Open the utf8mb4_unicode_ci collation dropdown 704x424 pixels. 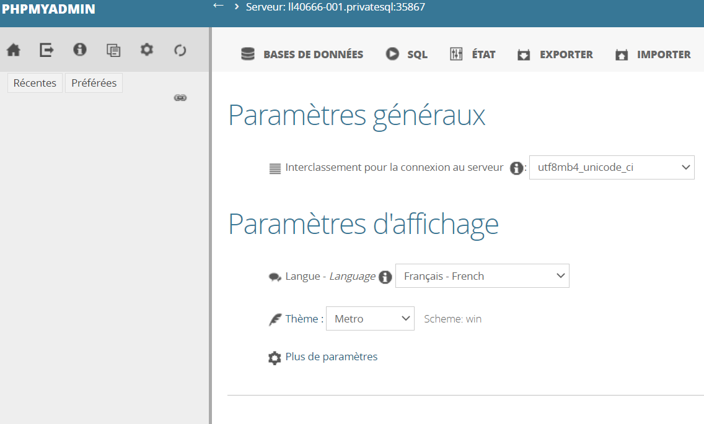612,168
